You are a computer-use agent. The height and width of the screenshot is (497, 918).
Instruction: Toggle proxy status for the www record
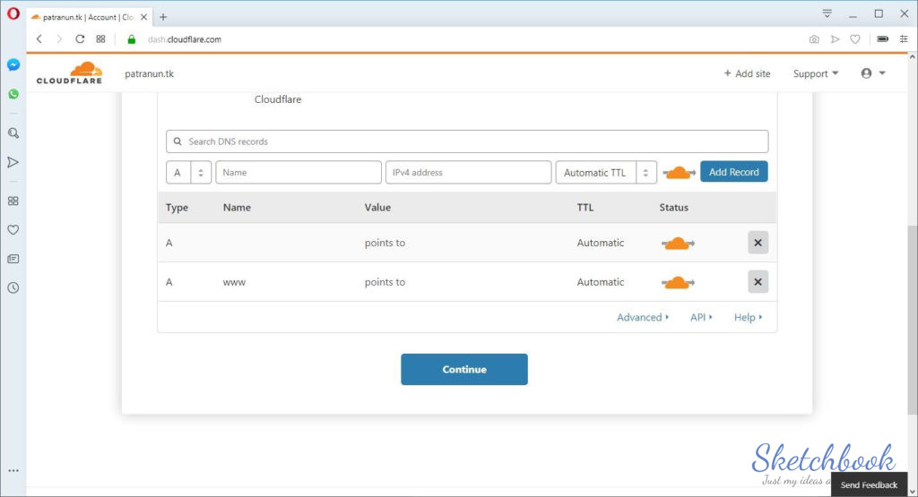[x=678, y=282]
